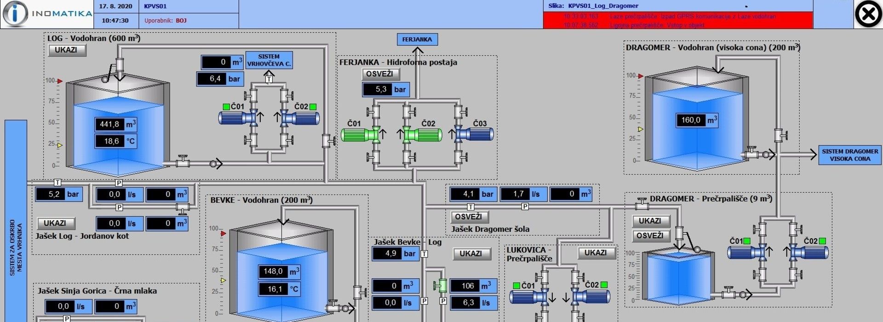
Task: Click red 100% high-level marker on LOG tank
Action: point(59,81)
